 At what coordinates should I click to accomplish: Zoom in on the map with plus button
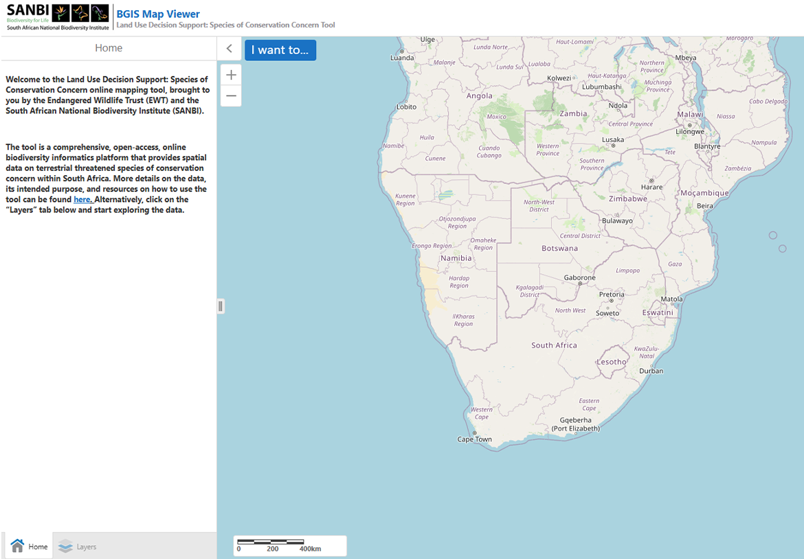[x=231, y=75]
